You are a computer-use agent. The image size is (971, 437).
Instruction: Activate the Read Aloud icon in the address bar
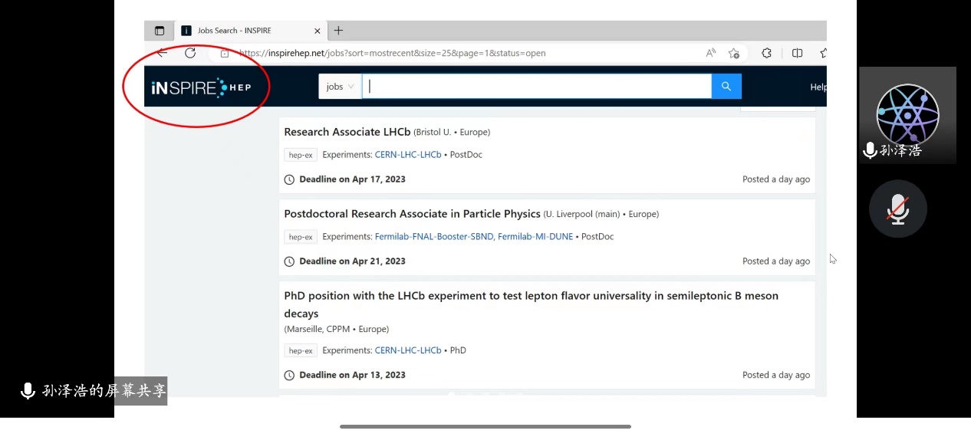coord(711,53)
